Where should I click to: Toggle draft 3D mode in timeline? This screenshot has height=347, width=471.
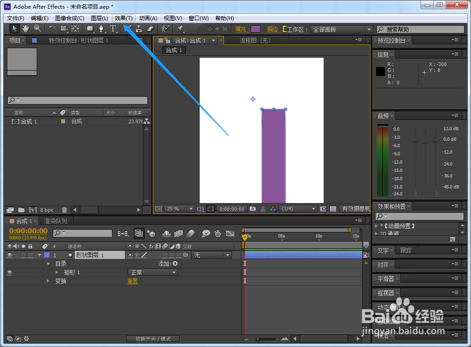(151, 233)
